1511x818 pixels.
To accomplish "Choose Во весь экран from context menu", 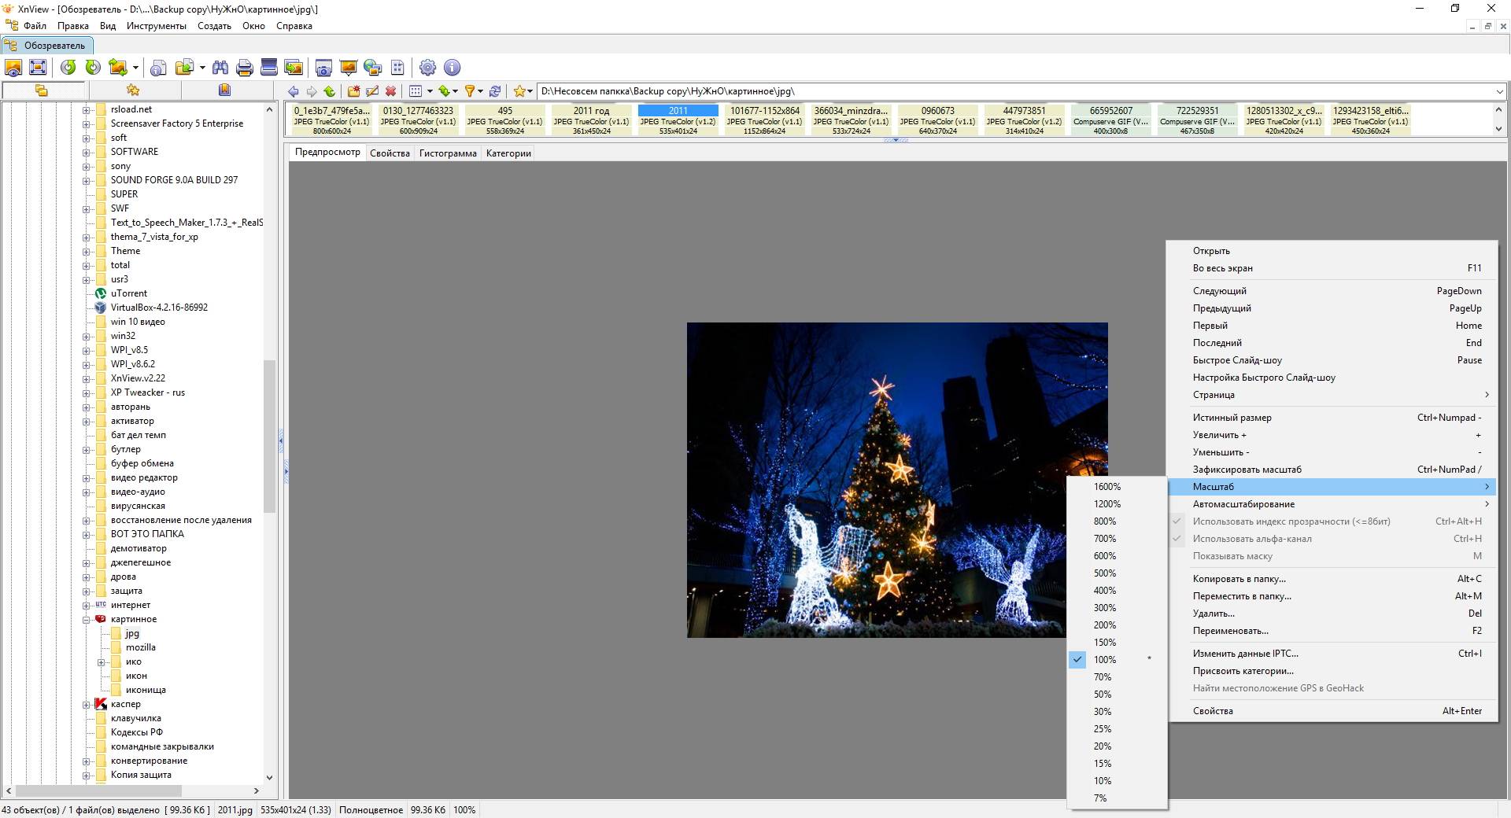I will (x=1332, y=268).
